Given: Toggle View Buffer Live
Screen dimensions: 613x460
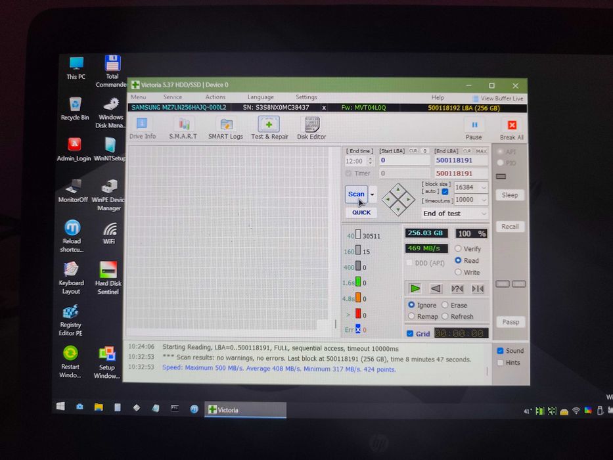Looking at the screenshot, I should pyautogui.click(x=497, y=99).
